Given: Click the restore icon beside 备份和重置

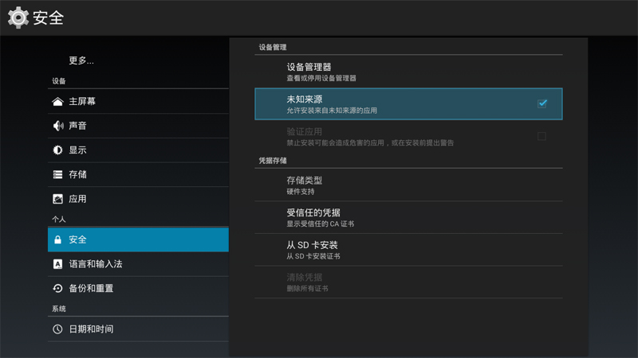Looking at the screenshot, I should pyautogui.click(x=57, y=289).
